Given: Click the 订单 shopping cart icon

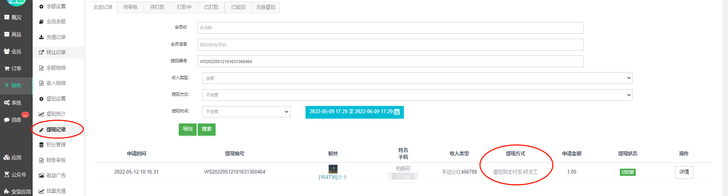Looking at the screenshot, I should (x=7, y=69).
